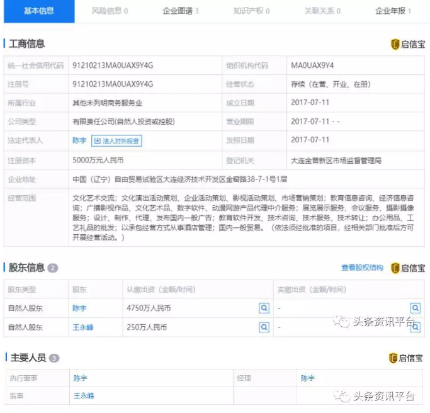Select 成立日期 value 2017-07-11

coord(310,103)
